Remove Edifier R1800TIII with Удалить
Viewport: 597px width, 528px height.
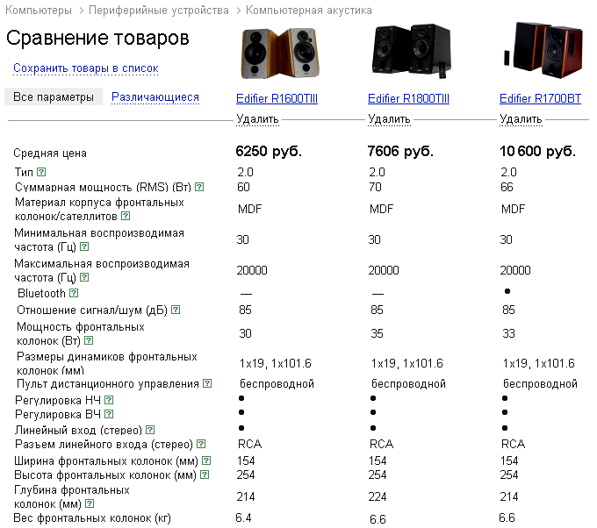(389, 119)
